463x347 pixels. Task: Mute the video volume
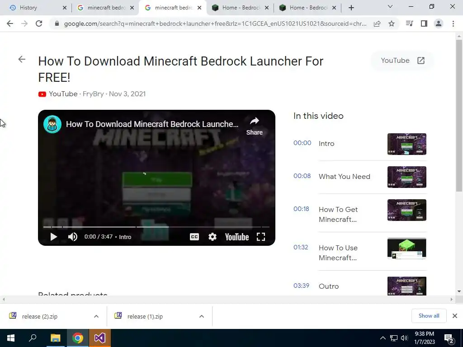(73, 237)
